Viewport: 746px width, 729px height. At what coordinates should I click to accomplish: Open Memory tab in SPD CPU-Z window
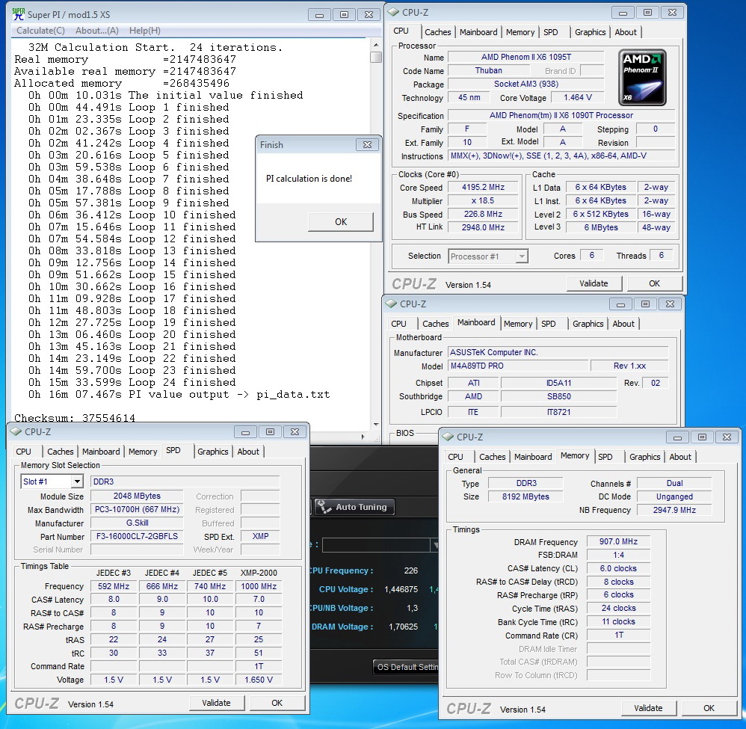click(x=143, y=452)
